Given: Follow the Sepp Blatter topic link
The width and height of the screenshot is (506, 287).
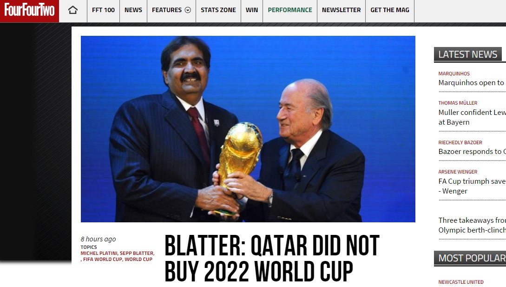Looking at the screenshot, I should click(x=137, y=254).
